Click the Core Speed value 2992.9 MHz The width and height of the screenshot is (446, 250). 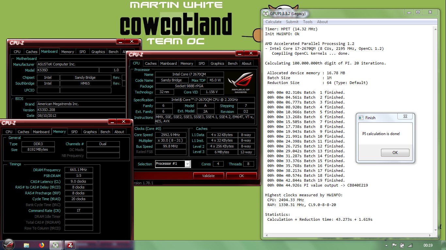click(x=170, y=135)
